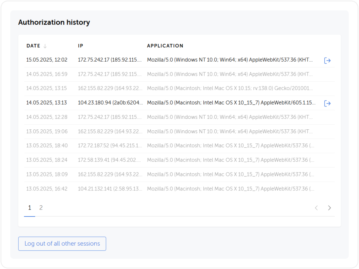Click application cell in 13.05.2025, 19:06 row
This screenshot has width=359, height=269.
pyautogui.click(x=230, y=131)
